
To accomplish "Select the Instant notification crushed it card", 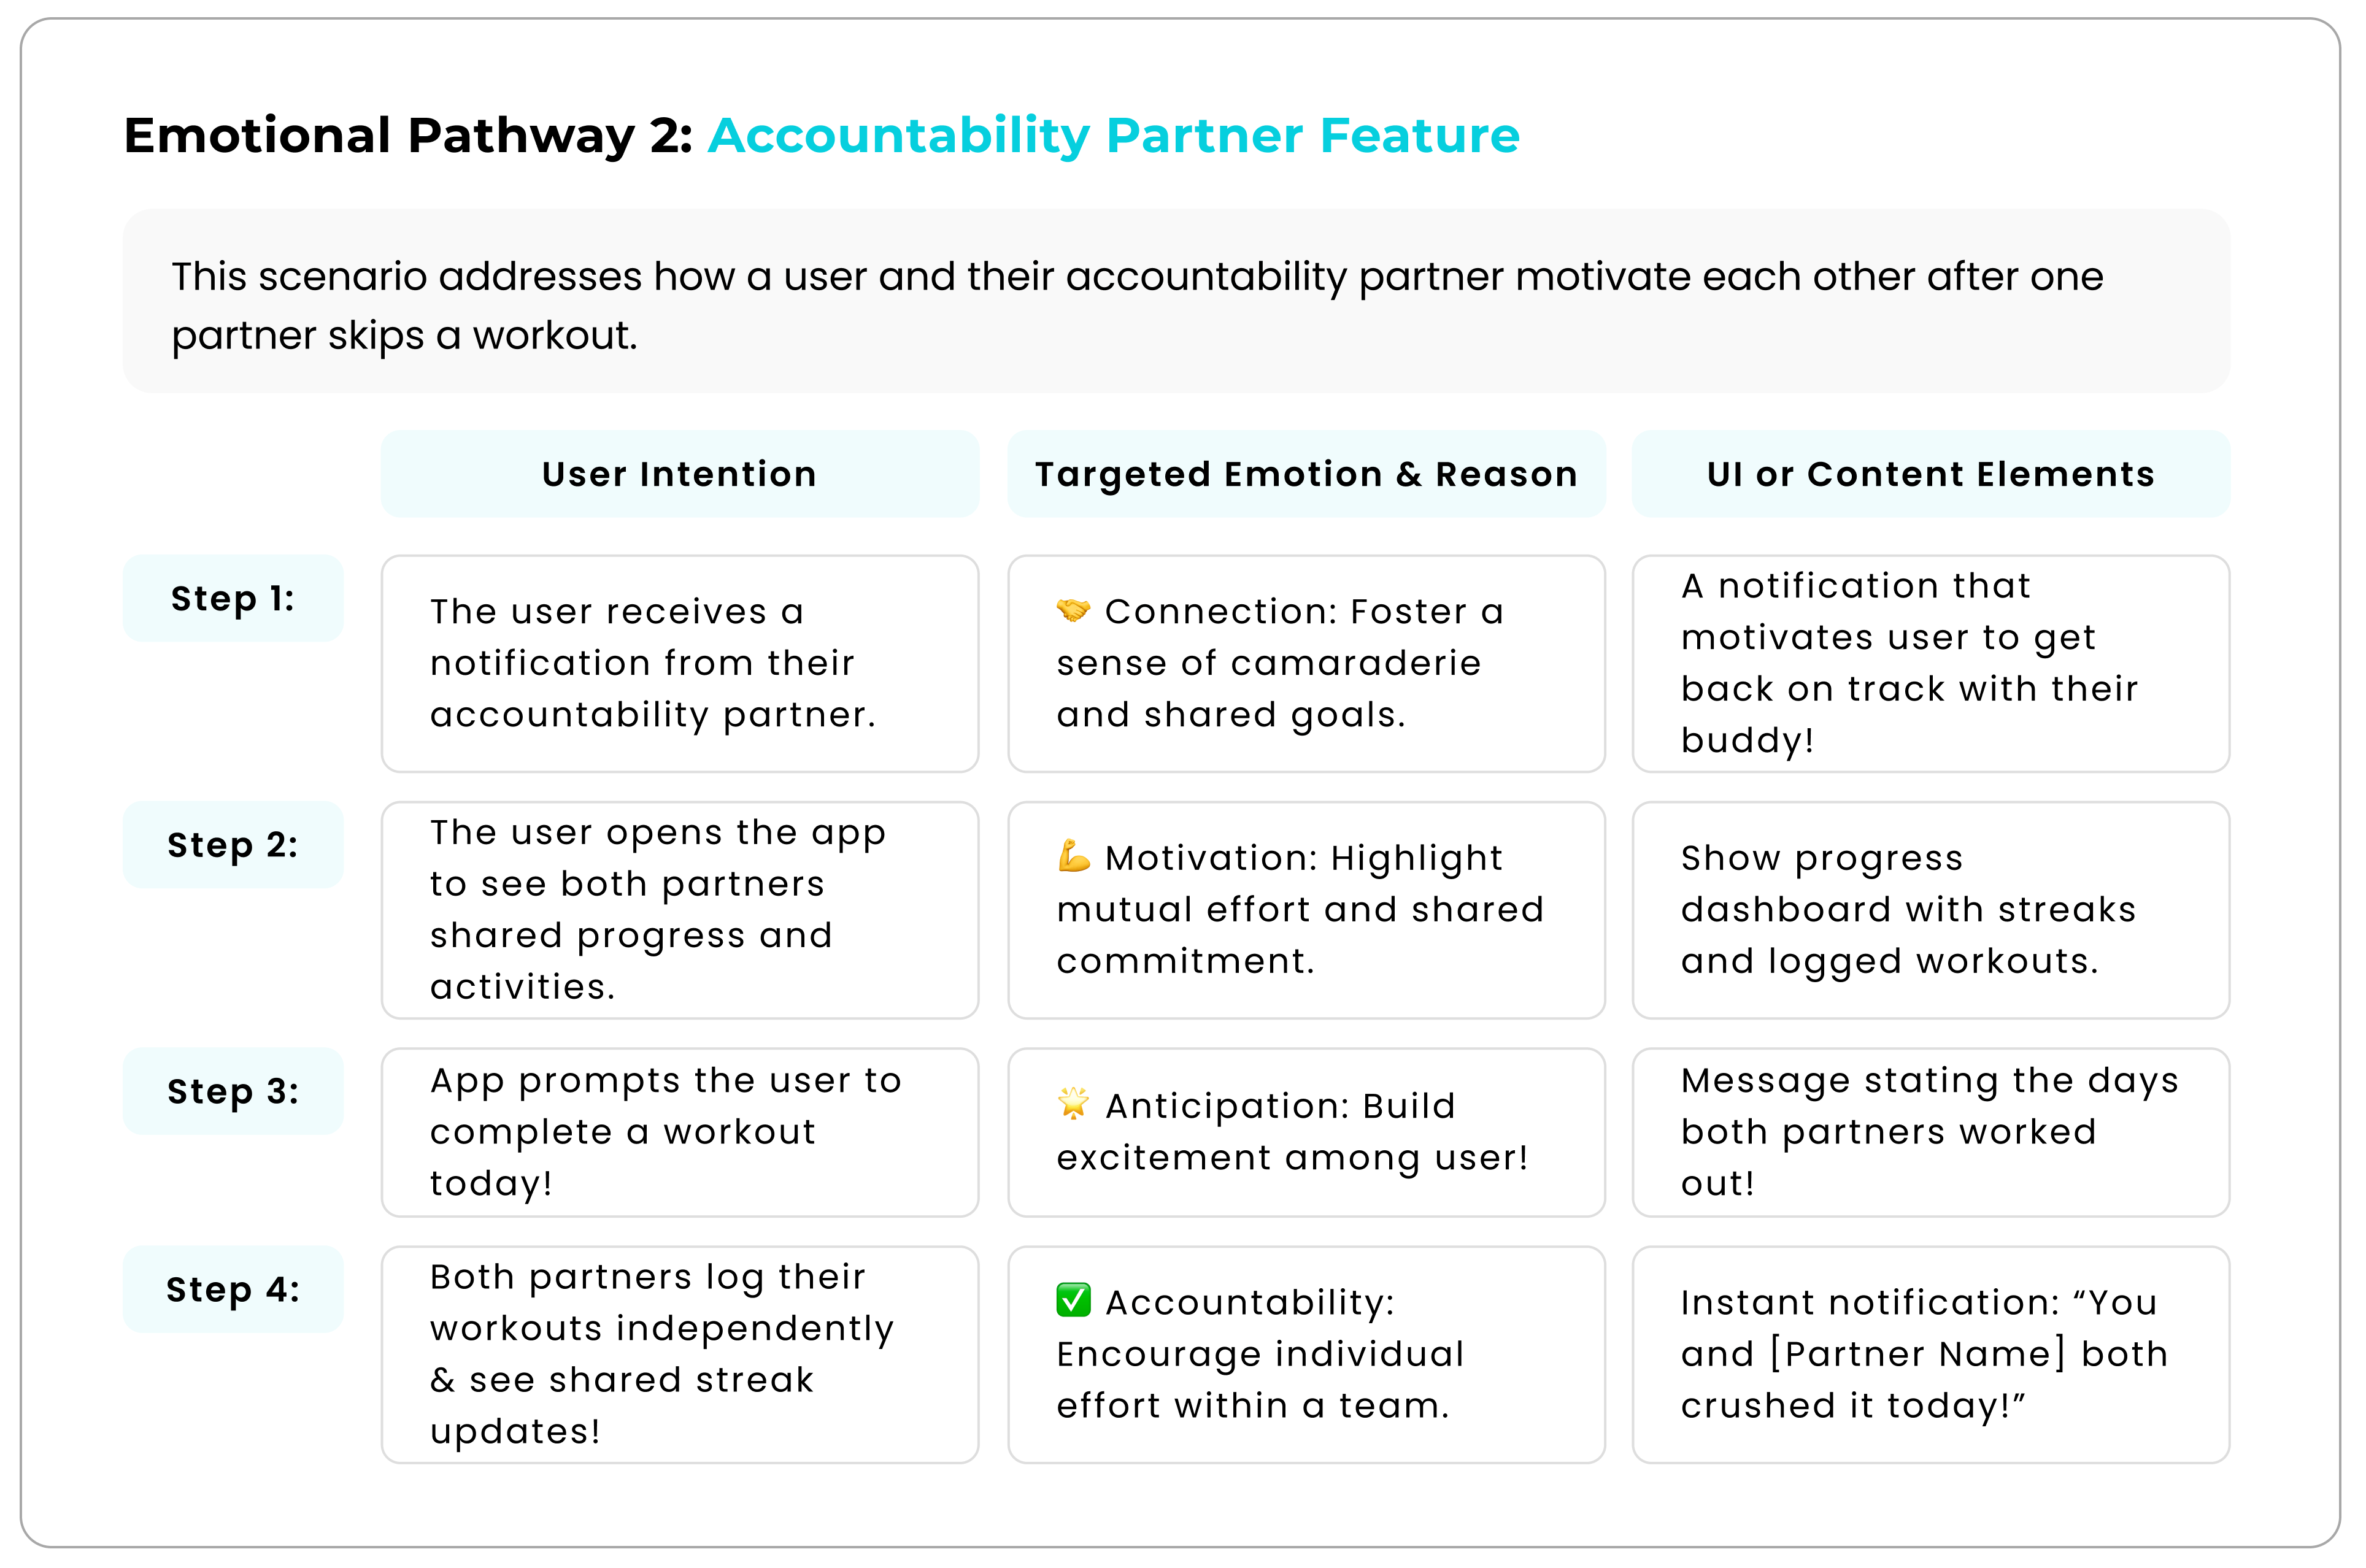I will (1931, 1355).
